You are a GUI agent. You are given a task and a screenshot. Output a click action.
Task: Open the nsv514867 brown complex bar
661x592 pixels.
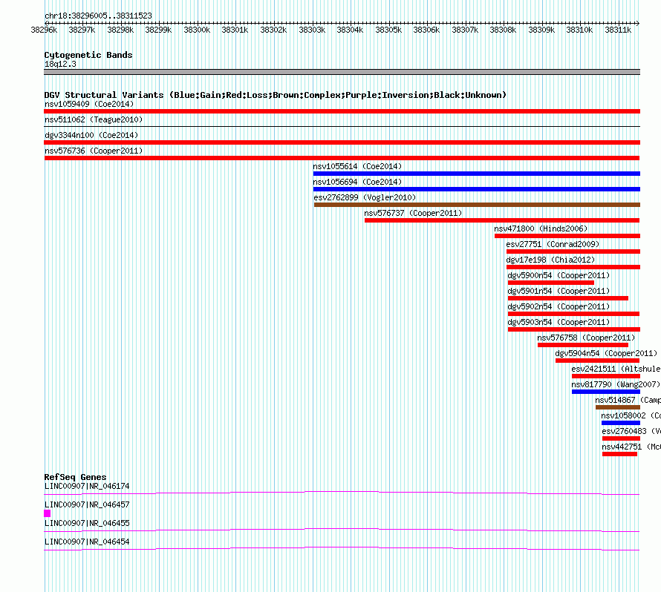[x=618, y=407]
